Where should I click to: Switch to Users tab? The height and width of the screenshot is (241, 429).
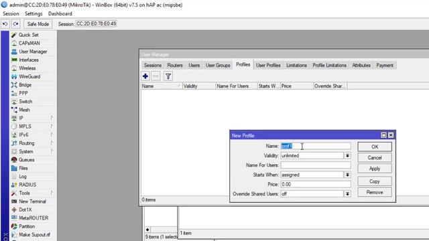194,66
